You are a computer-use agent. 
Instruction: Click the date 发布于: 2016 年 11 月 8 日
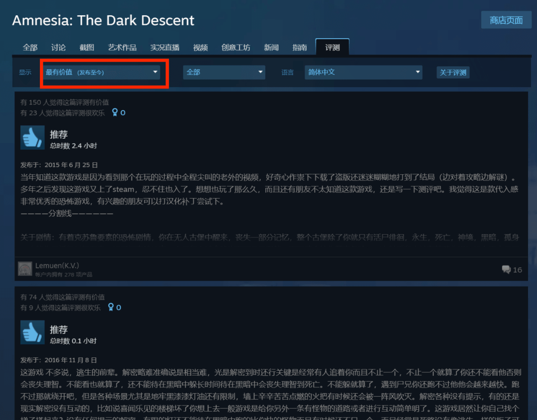coord(58,360)
